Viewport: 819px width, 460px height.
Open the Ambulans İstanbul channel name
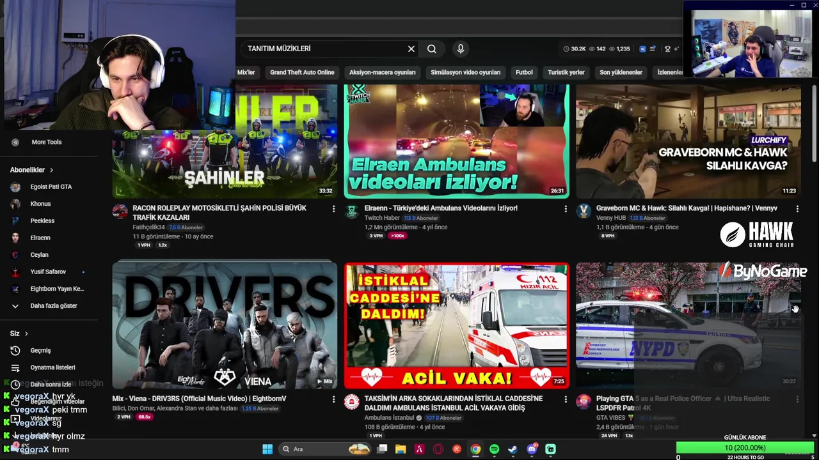pos(389,418)
